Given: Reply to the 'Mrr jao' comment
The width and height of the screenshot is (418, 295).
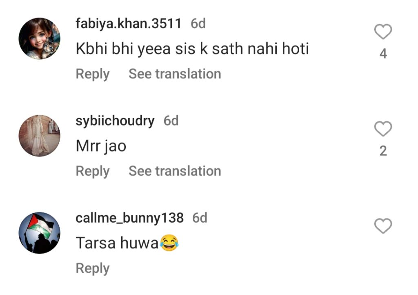Looking at the screenshot, I should (93, 171).
